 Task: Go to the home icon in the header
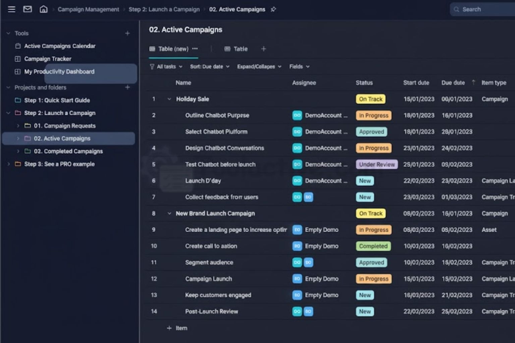tap(44, 9)
